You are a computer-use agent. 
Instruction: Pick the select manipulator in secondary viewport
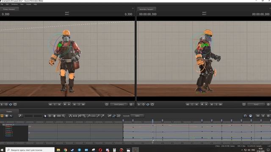pyautogui.click(x=139, y=104)
